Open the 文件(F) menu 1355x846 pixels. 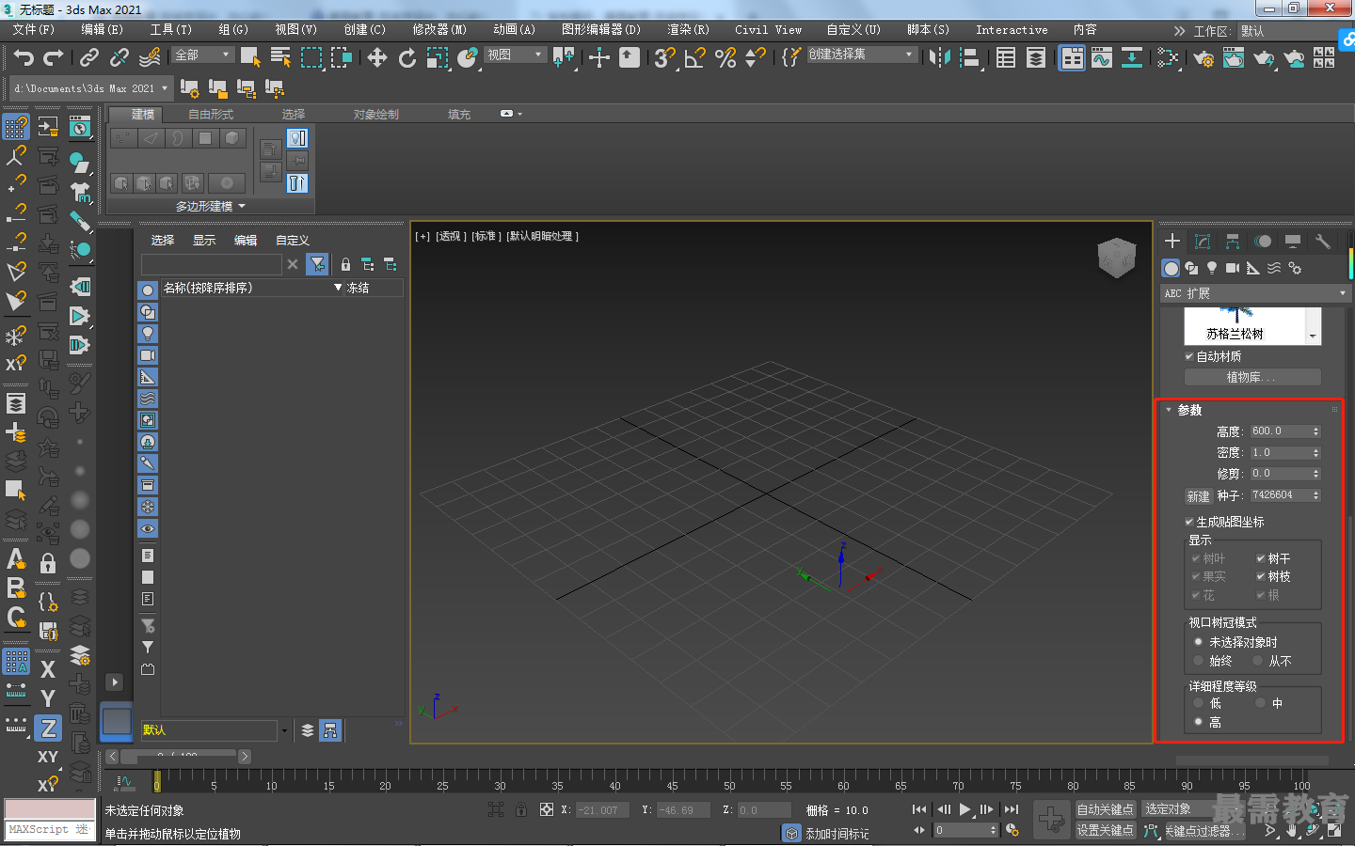33,30
